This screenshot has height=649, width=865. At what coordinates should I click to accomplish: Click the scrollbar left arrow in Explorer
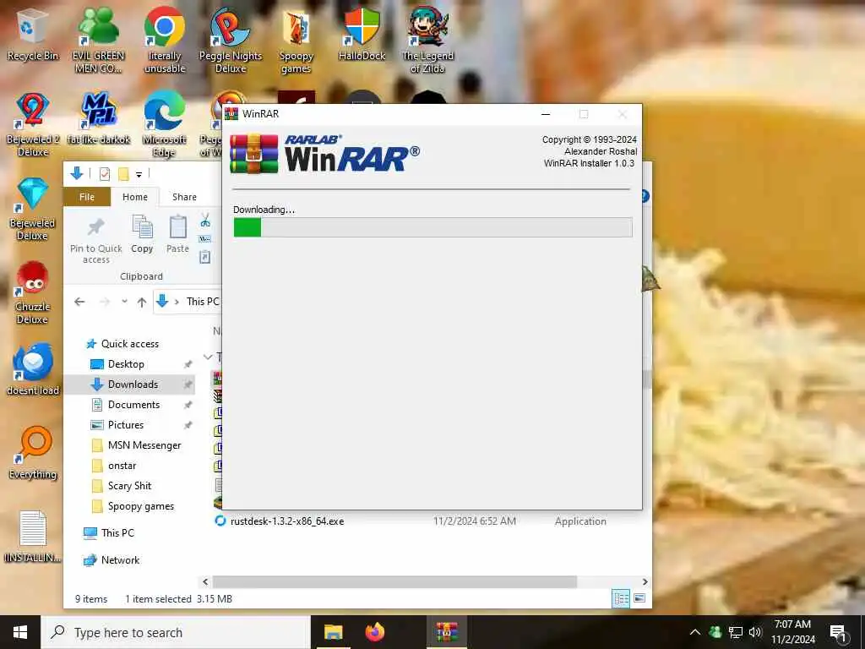coord(205,581)
